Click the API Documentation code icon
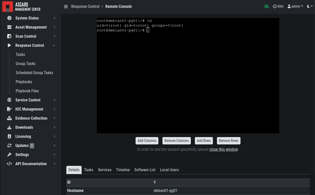315x195 pixels. 9,164
